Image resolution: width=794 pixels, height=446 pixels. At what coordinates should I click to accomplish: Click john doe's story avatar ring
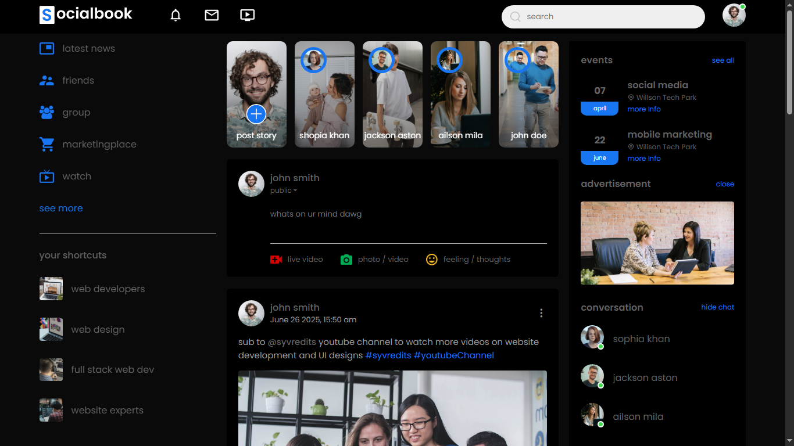517,60
